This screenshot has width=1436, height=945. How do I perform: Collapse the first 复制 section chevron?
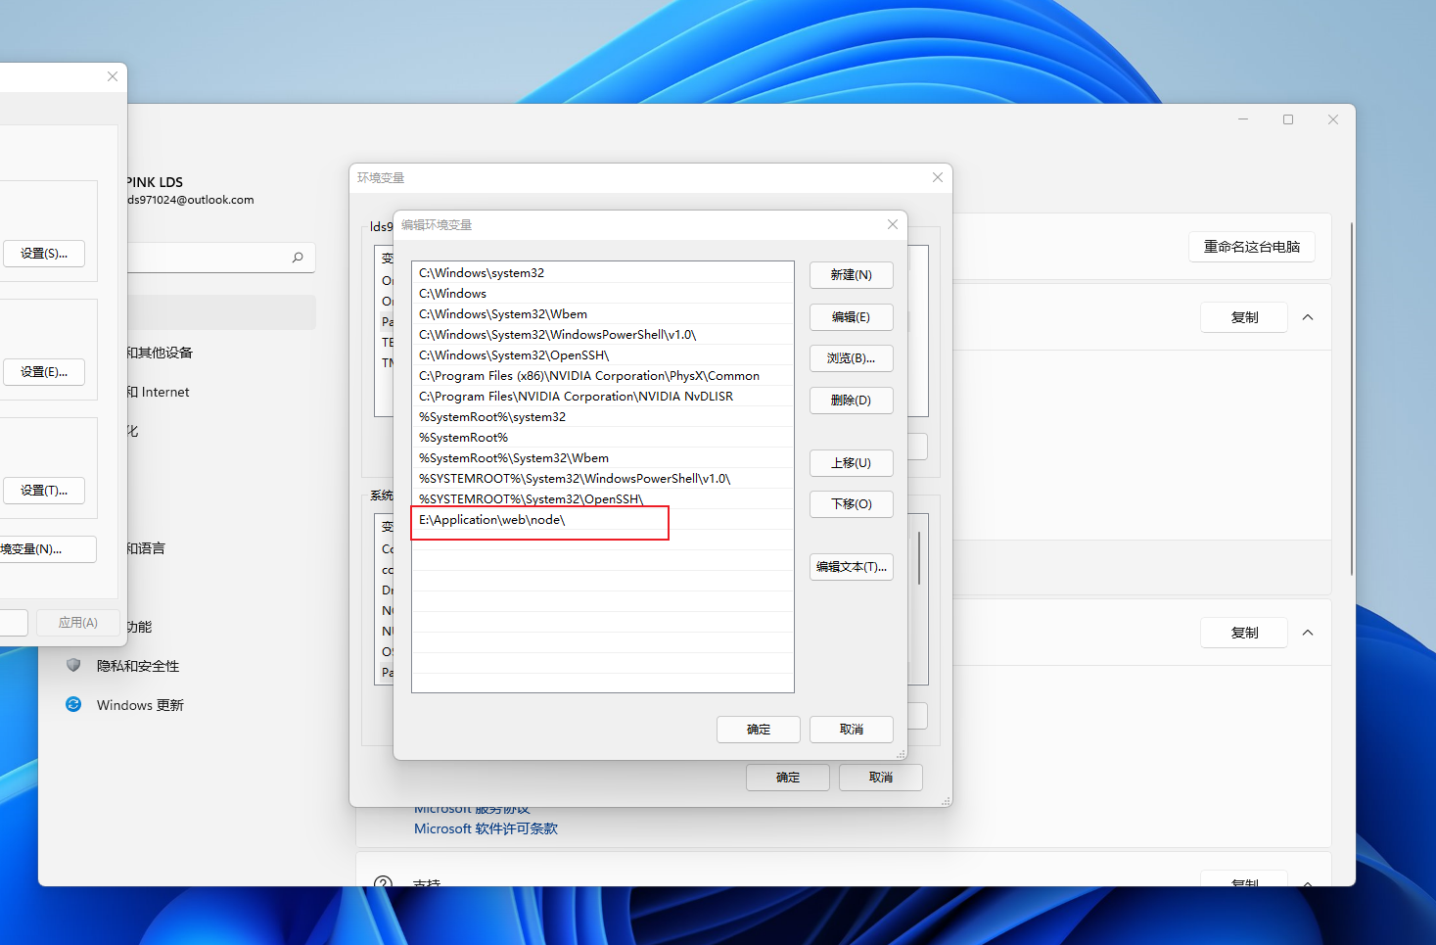click(x=1308, y=316)
